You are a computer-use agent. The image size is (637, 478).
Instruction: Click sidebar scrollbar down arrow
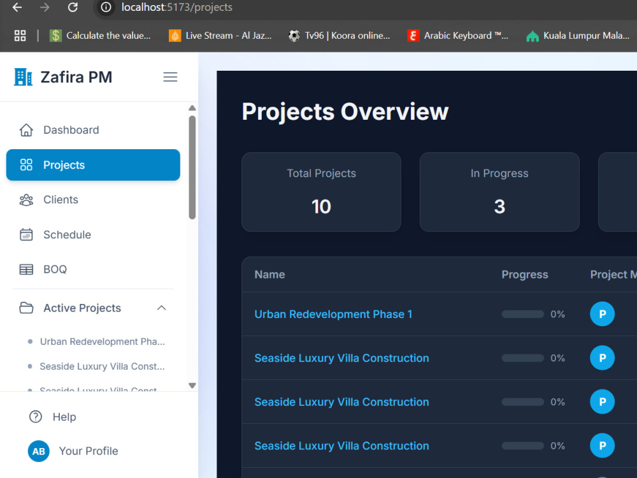coord(192,386)
